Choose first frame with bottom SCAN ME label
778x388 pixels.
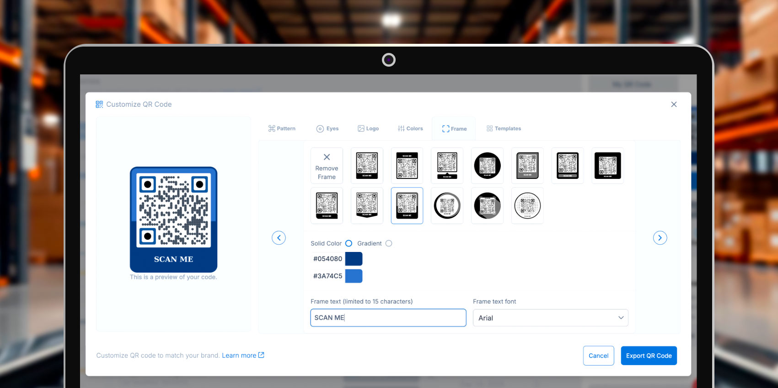tap(367, 166)
